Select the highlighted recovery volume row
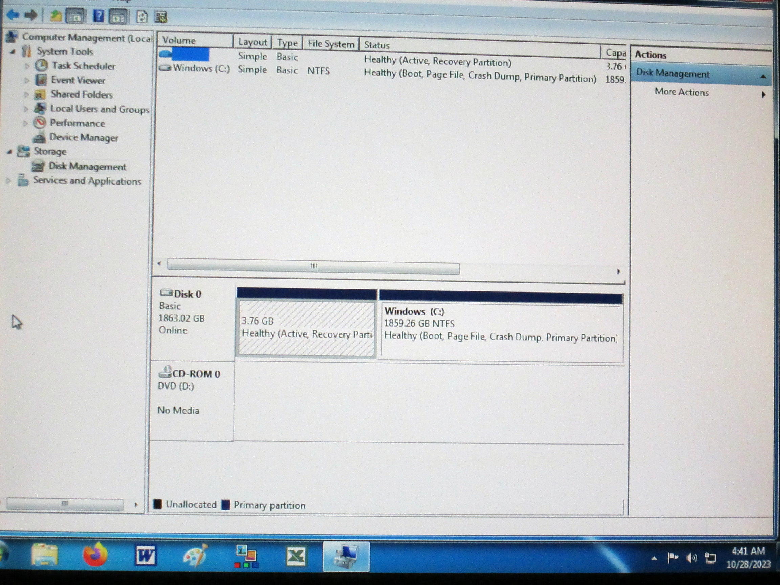 click(x=391, y=58)
